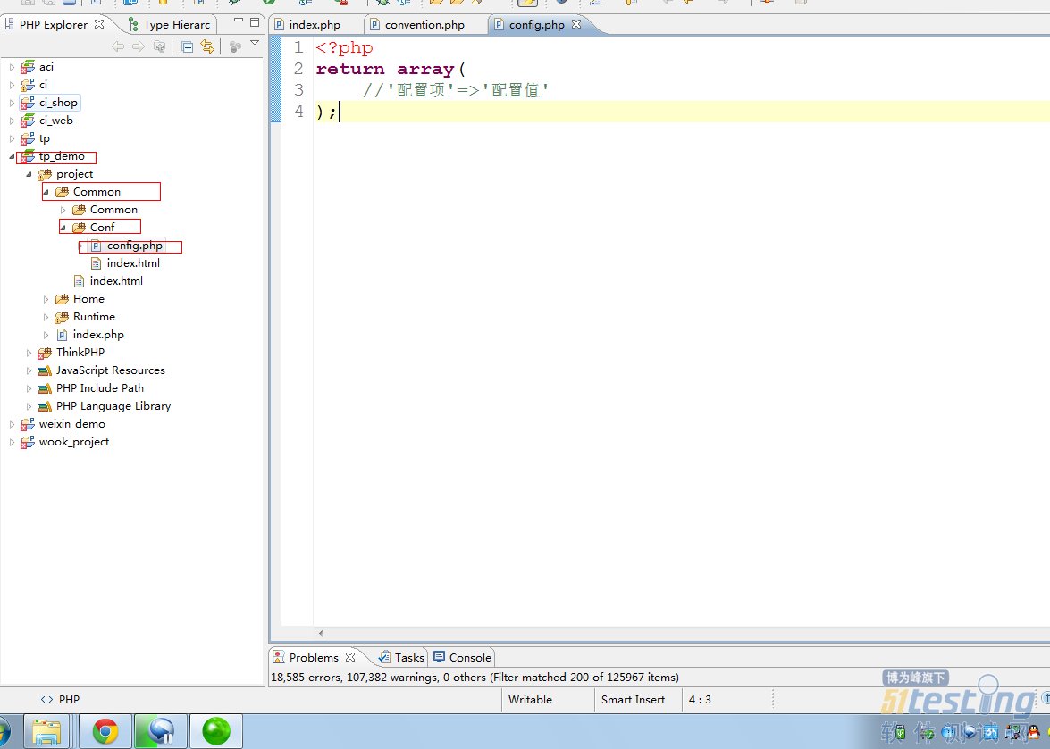Open the index.php editor tab

(315, 25)
